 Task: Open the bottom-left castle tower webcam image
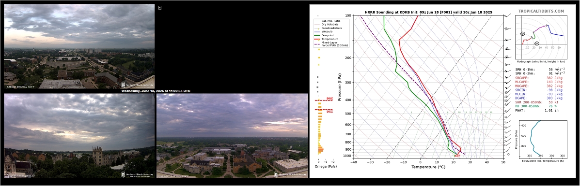[x=79, y=136]
